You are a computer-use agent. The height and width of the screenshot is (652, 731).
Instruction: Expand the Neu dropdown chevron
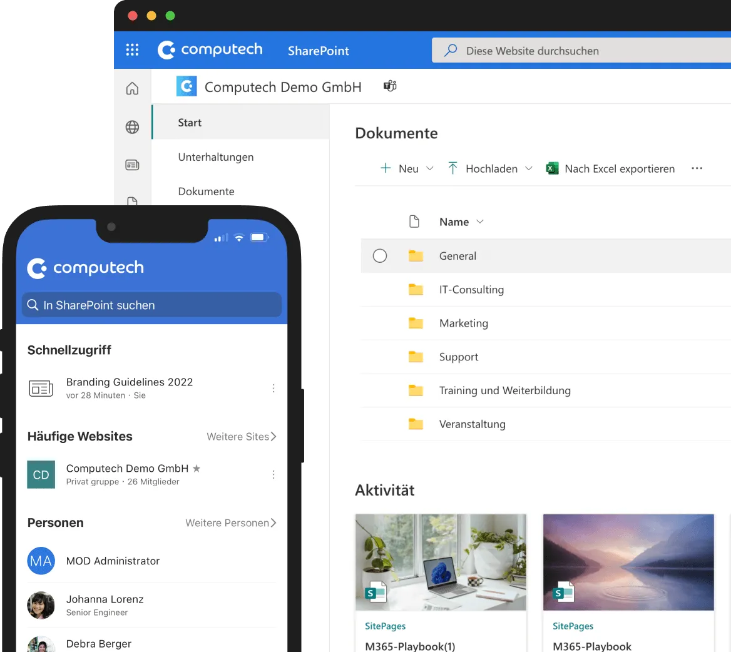click(430, 168)
